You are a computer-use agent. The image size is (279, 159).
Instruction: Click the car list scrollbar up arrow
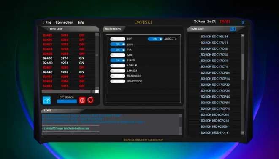click(x=243, y=35)
